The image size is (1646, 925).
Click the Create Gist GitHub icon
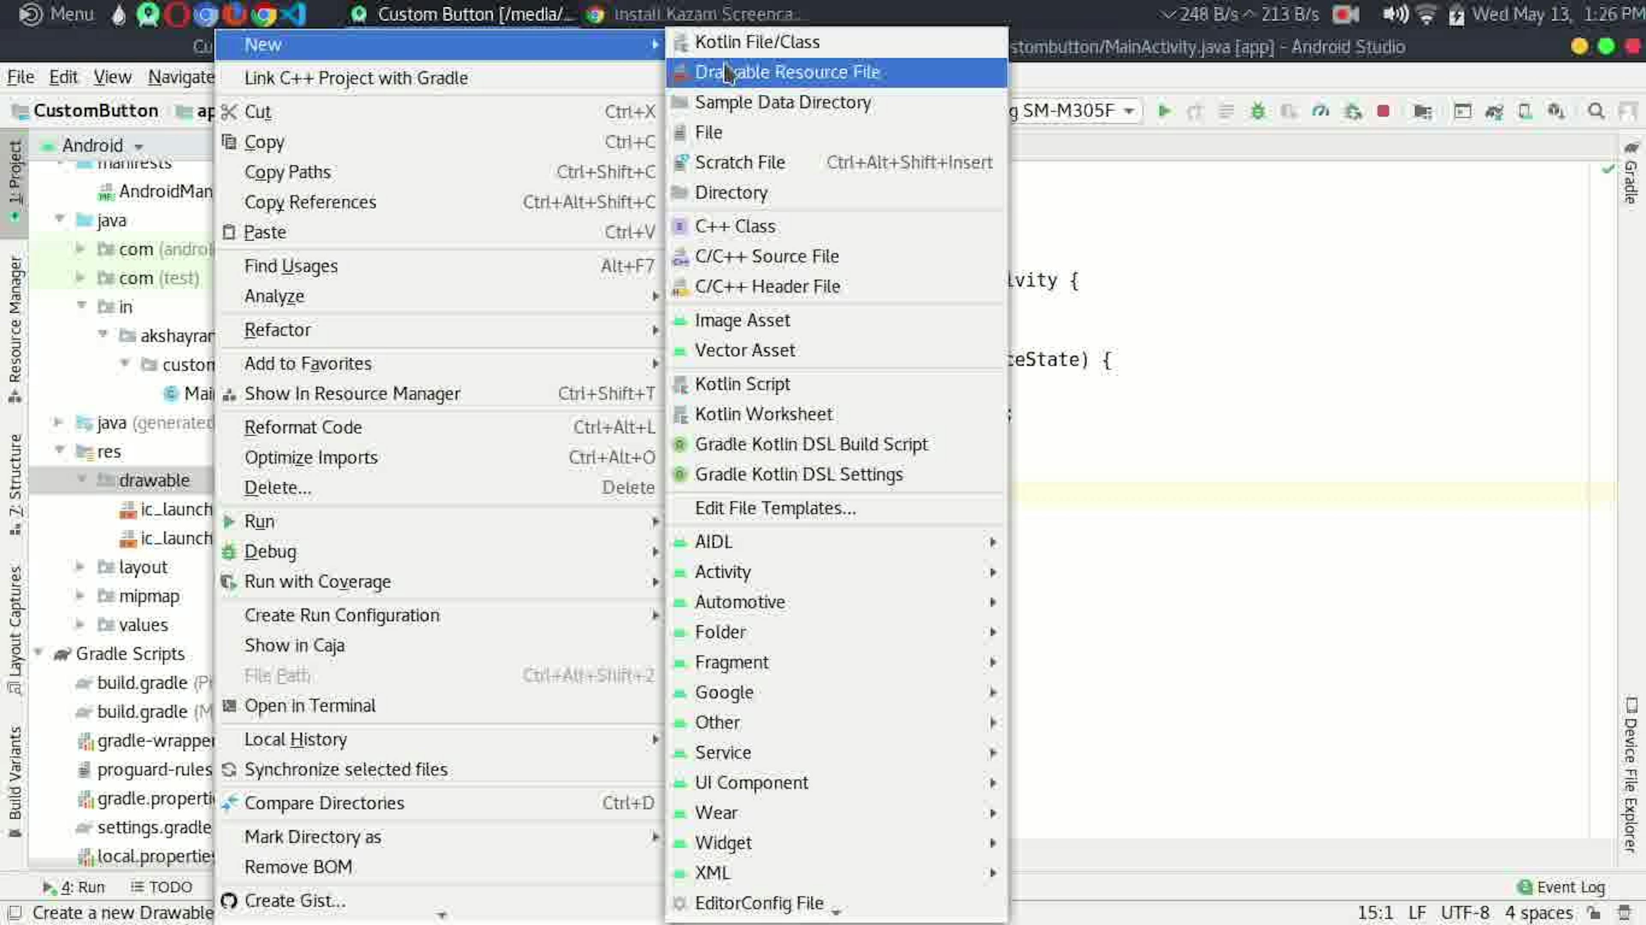coord(229,901)
